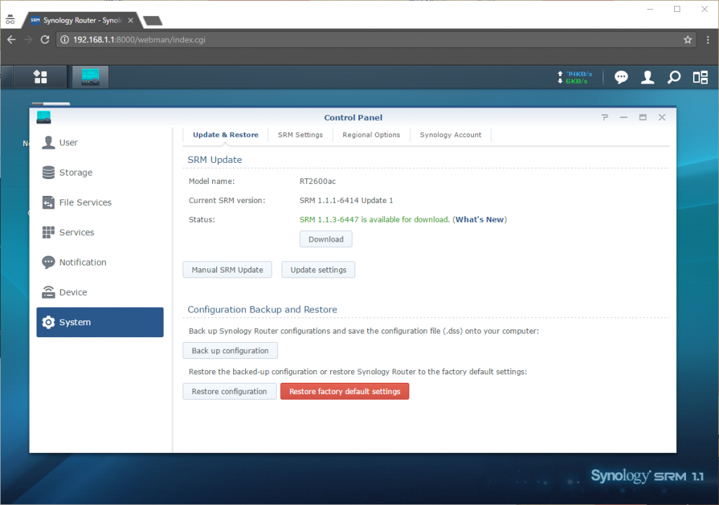Click the address bar URL field
Screen dimensions: 719x505
pyautogui.click(x=376, y=39)
